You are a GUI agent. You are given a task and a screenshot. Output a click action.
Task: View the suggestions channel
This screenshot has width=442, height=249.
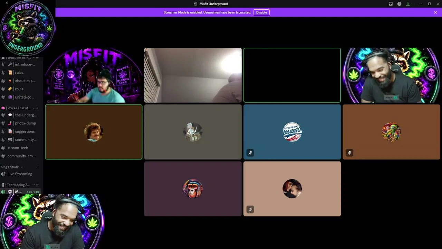pyautogui.click(x=21, y=131)
